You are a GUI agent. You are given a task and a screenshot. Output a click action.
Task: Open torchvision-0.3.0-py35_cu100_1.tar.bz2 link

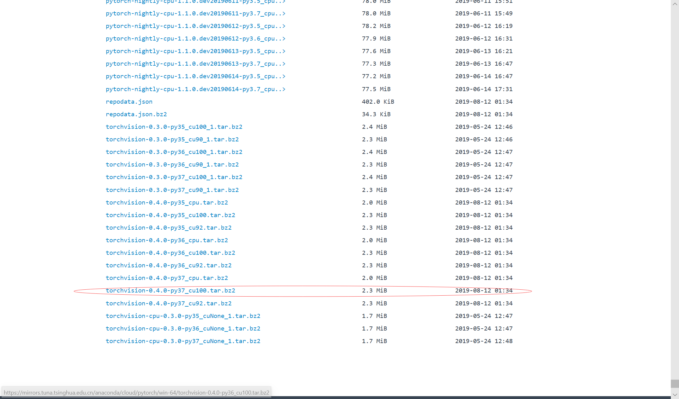[x=174, y=127]
